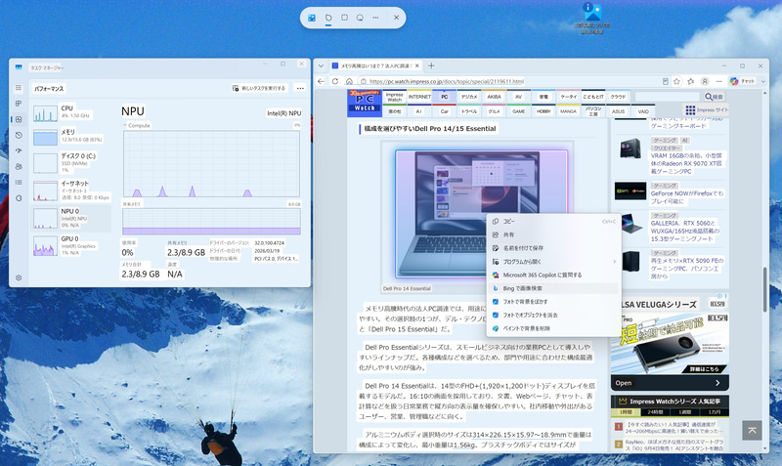Open a new tab in Edge
The image size is (782, 466).
tap(431, 65)
